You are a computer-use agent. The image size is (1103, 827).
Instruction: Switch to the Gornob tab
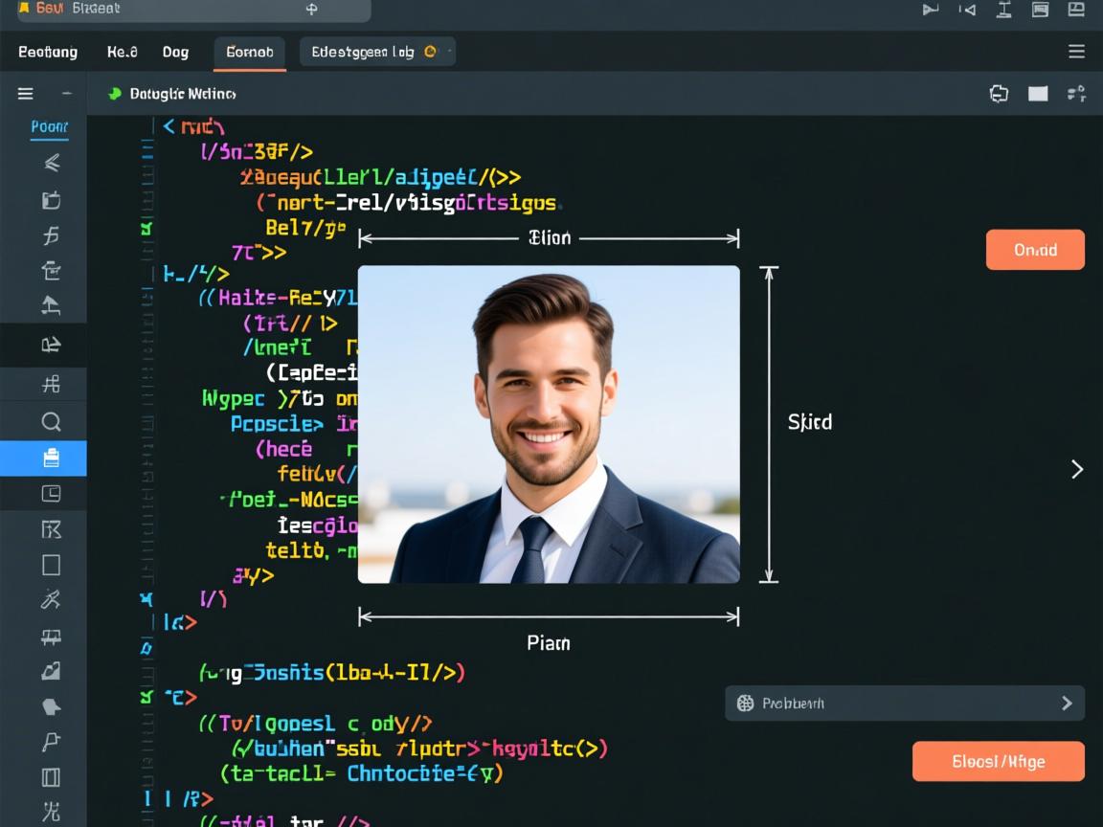click(249, 52)
